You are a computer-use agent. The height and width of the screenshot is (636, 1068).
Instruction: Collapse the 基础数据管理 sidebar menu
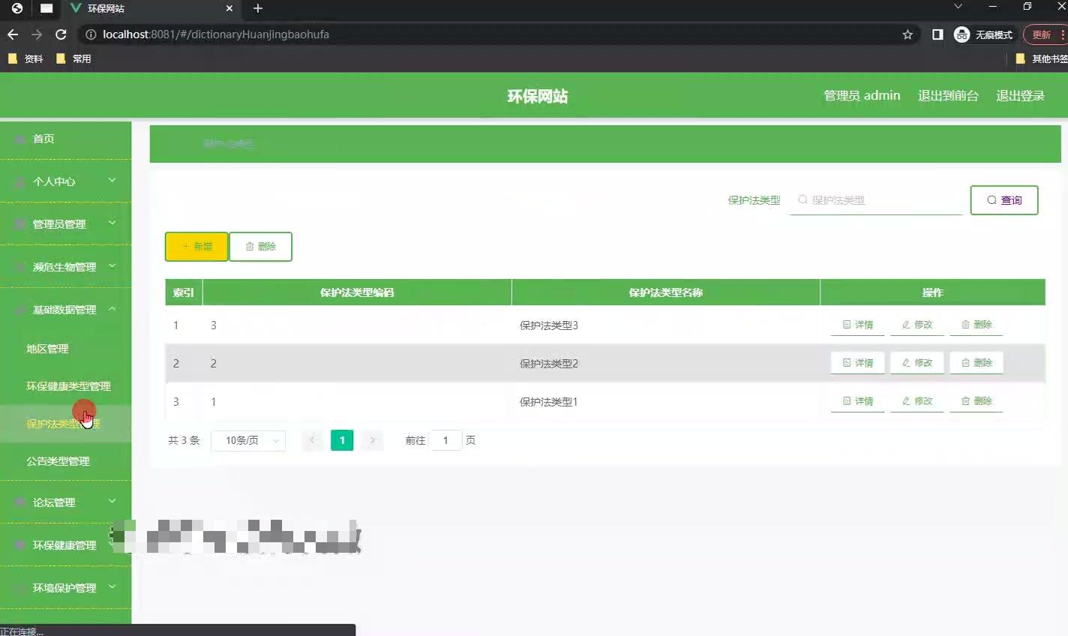tap(65, 310)
